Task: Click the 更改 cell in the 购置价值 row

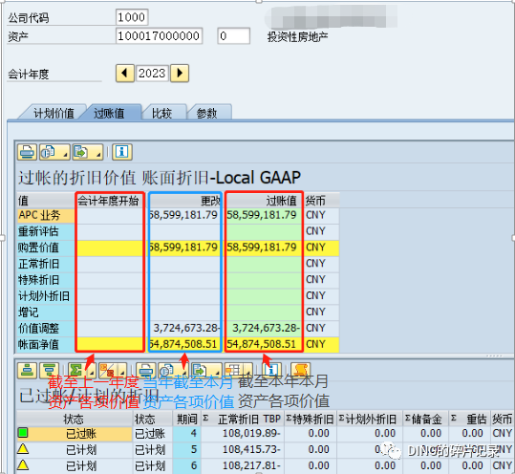Action: (x=185, y=248)
